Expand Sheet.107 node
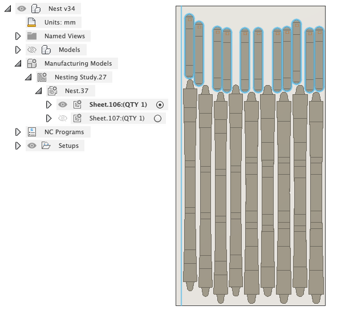 coord(49,118)
